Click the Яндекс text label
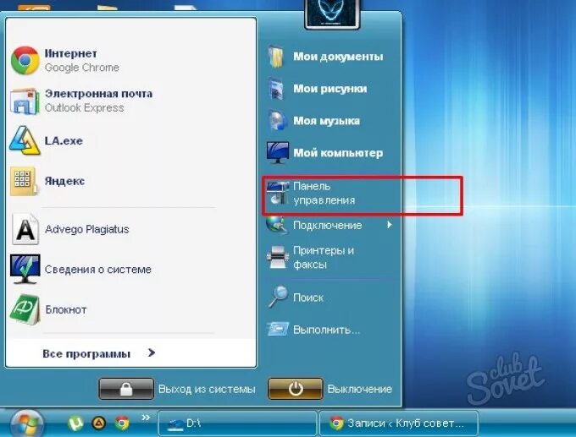576x437 pixels. coord(64,181)
